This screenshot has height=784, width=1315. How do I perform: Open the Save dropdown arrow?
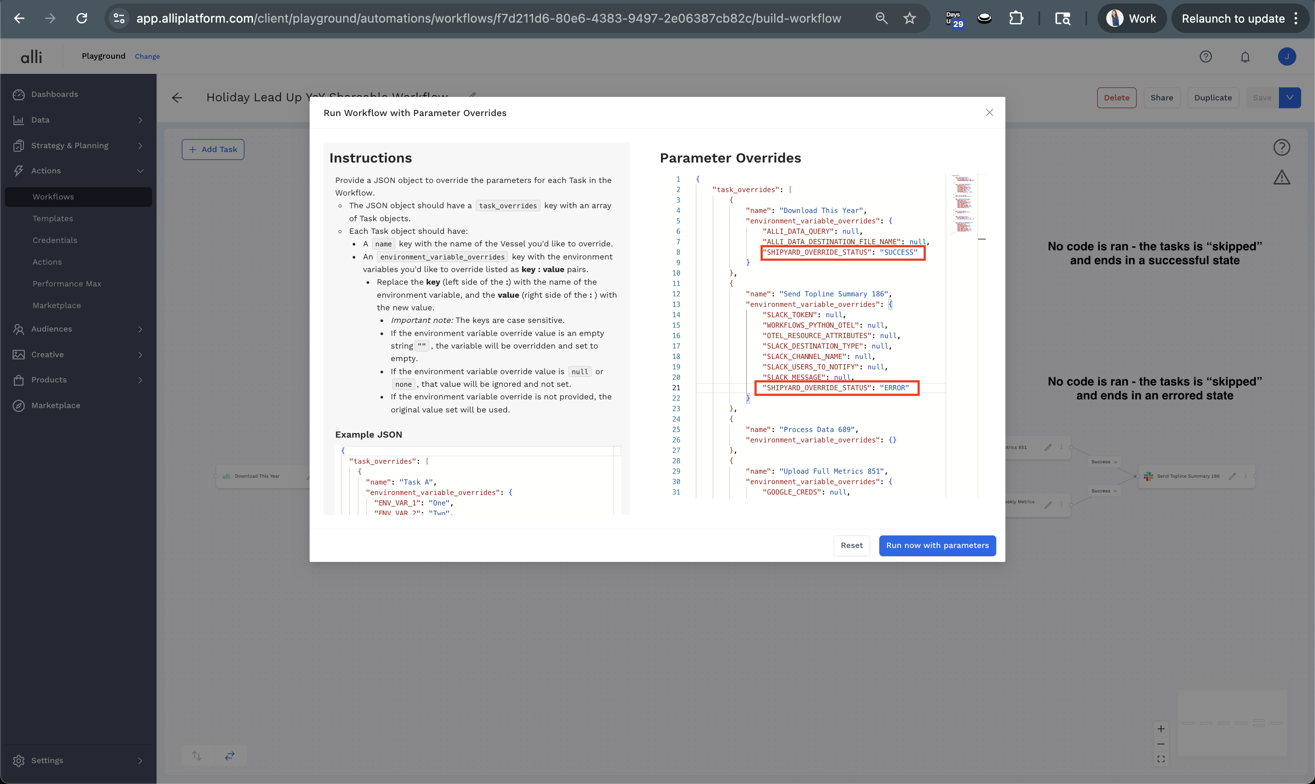point(1290,98)
